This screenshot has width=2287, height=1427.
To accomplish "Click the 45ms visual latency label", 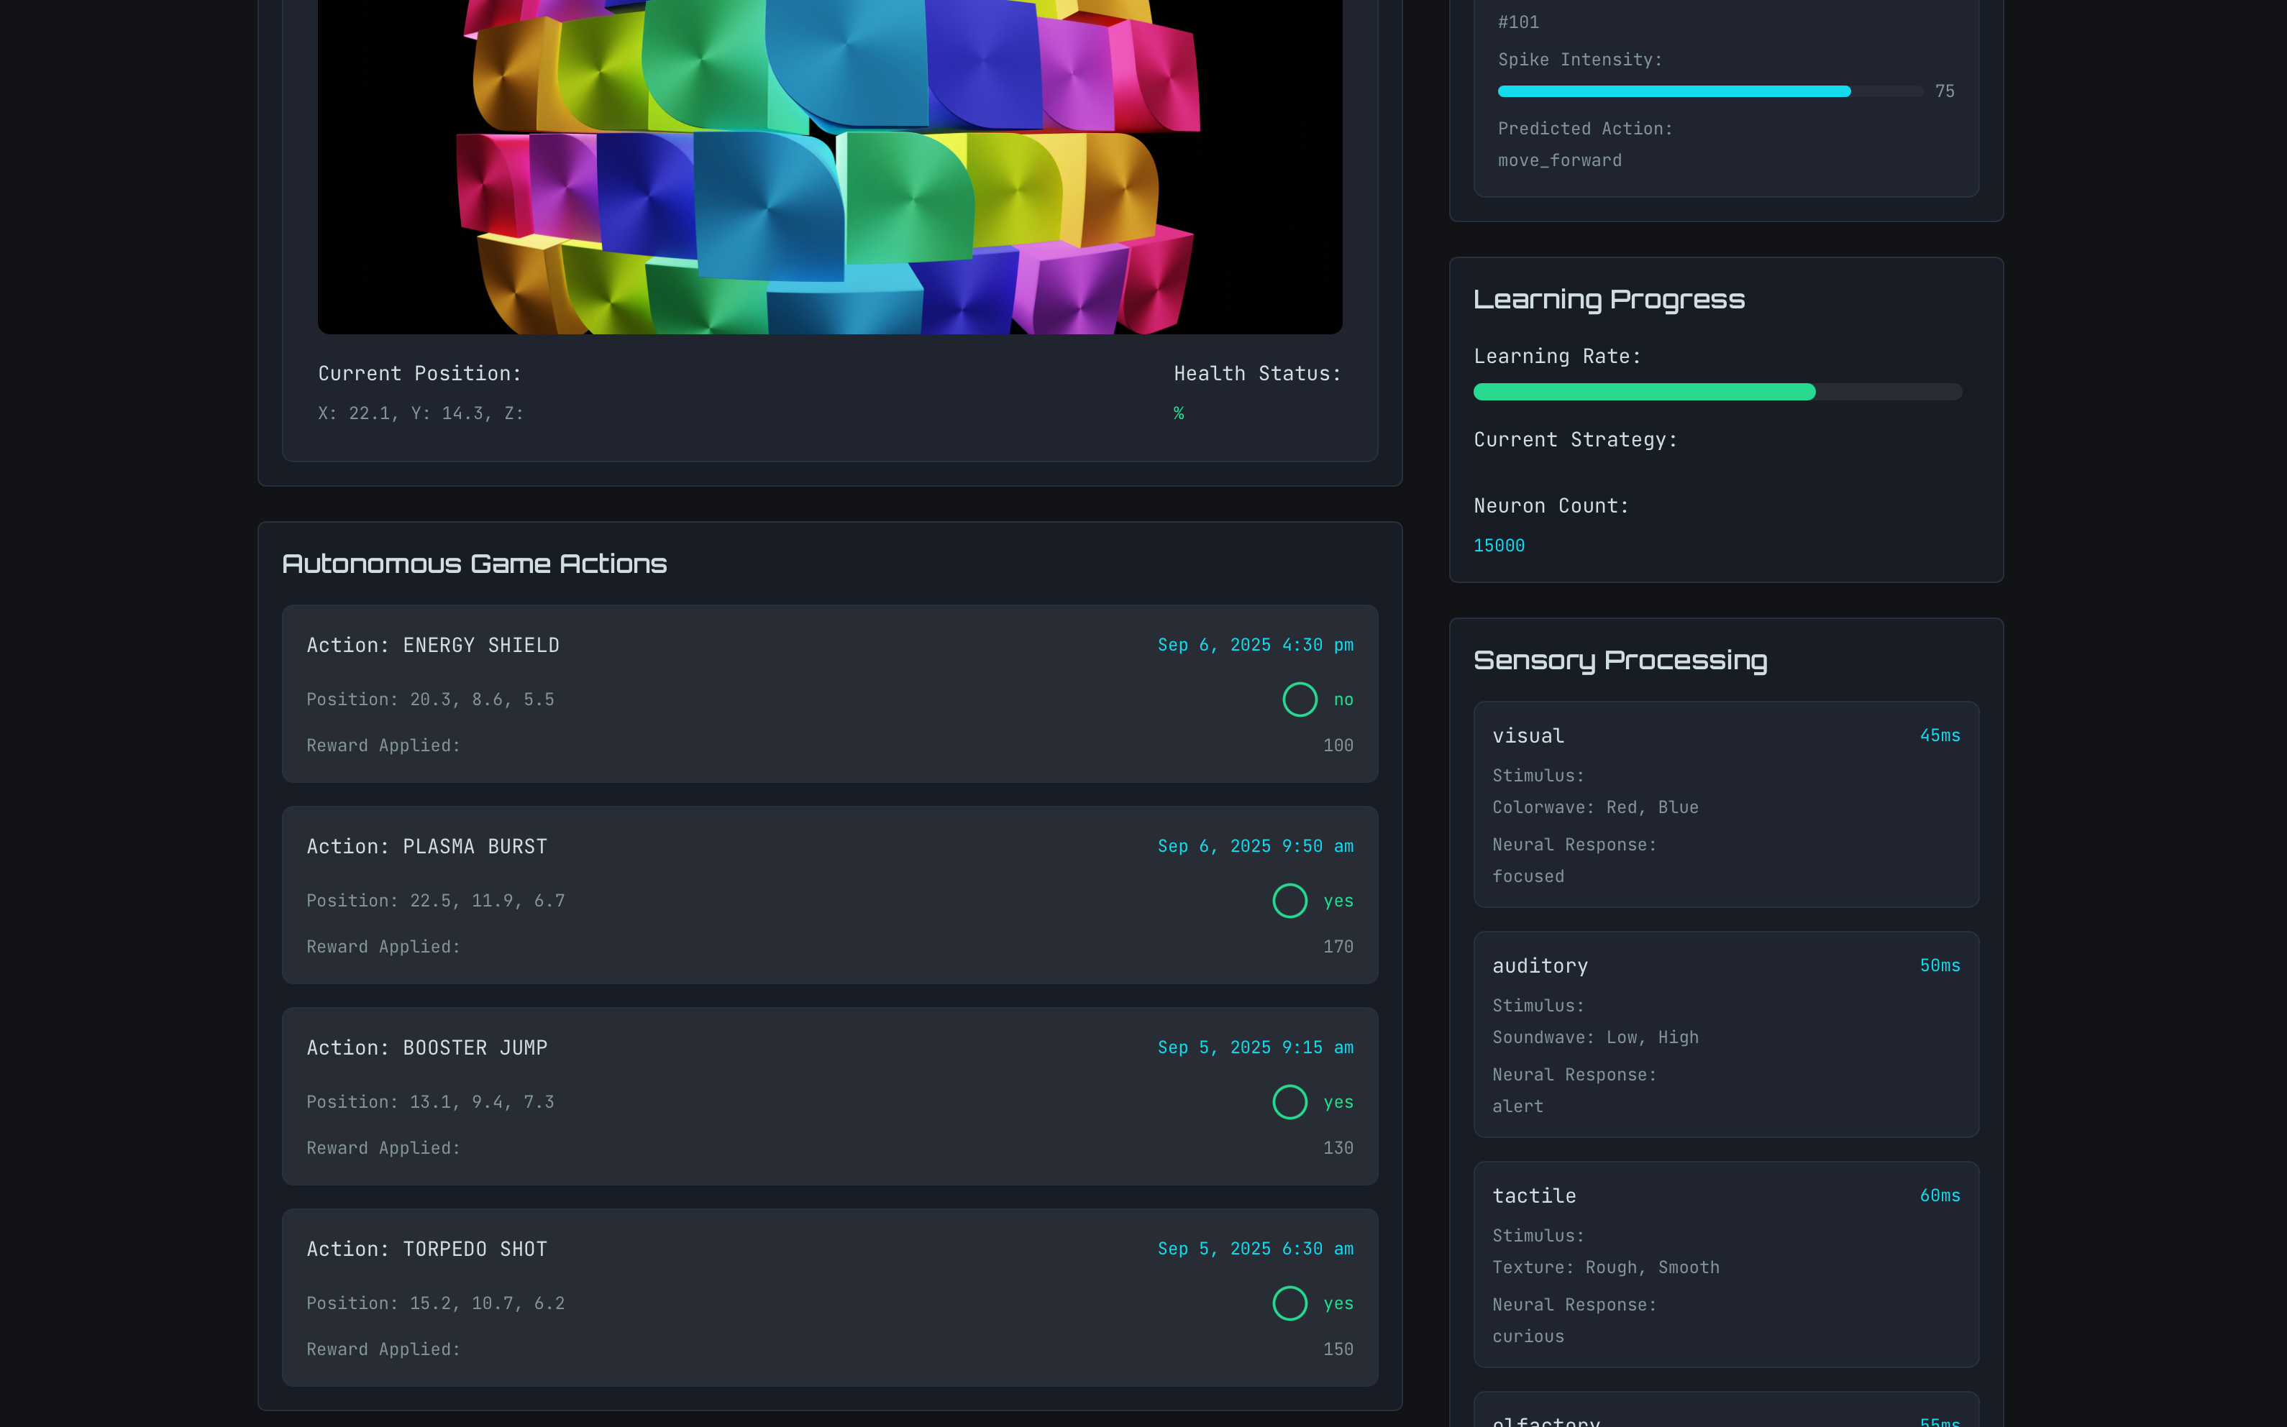I will (1939, 735).
